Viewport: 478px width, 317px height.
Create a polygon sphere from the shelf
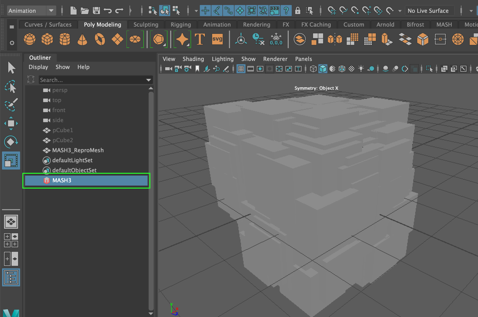click(30, 39)
